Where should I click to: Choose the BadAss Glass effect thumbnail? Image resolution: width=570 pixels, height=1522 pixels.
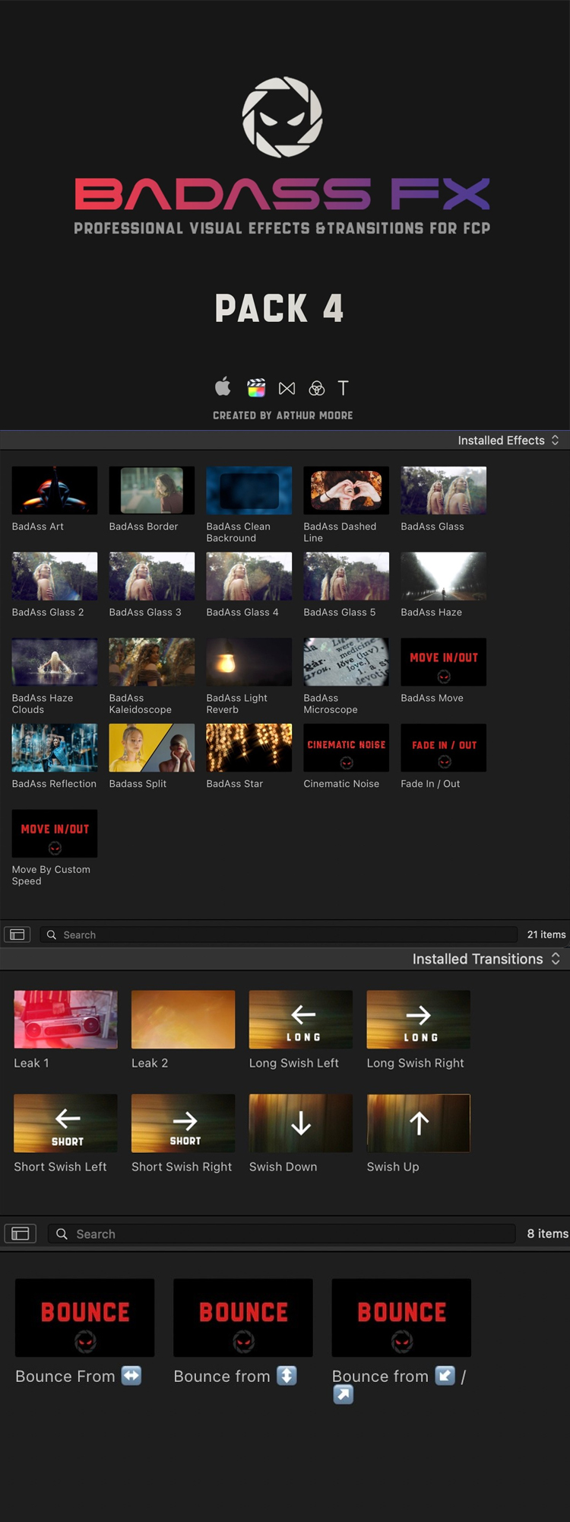(x=444, y=490)
